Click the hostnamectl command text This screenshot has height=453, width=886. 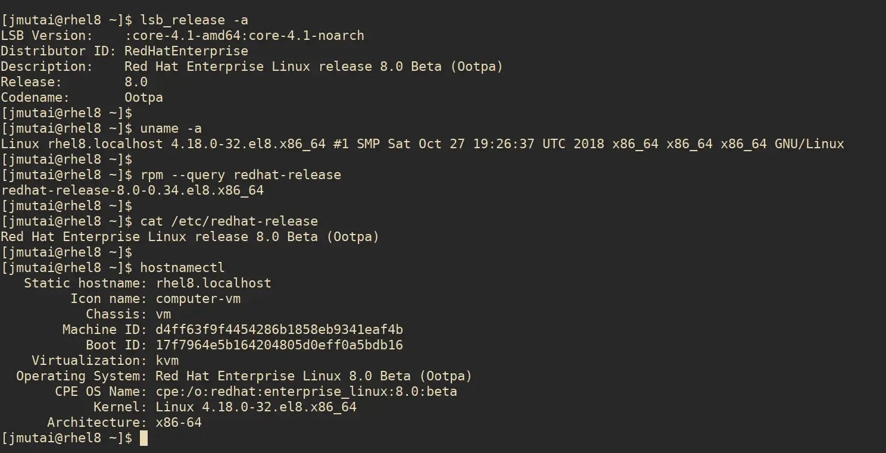click(x=182, y=268)
